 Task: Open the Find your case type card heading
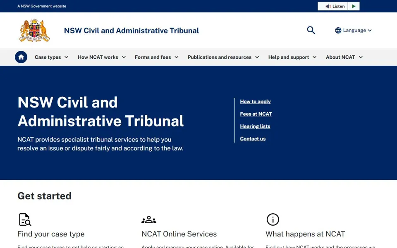click(x=51, y=234)
